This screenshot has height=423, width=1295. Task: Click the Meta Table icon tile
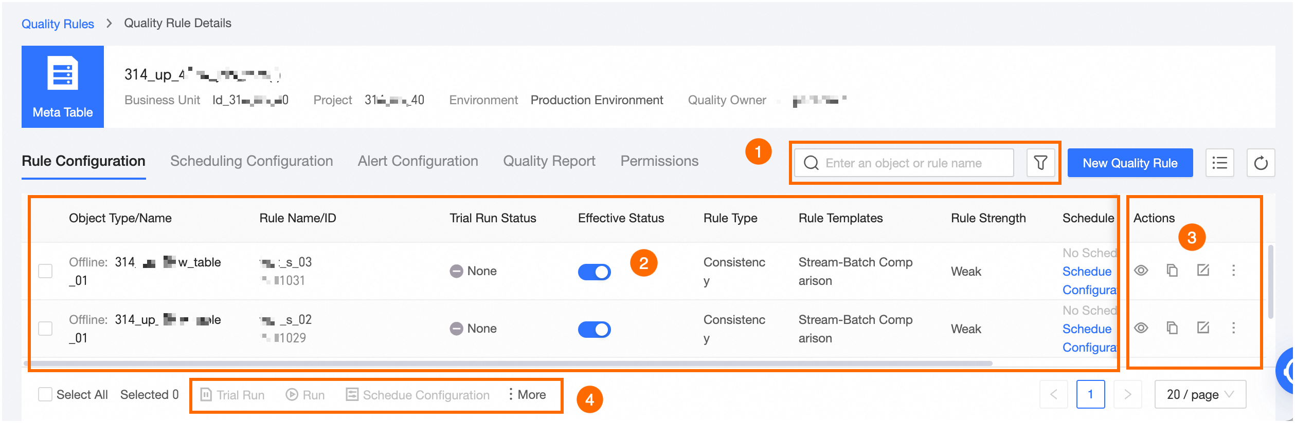point(63,87)
